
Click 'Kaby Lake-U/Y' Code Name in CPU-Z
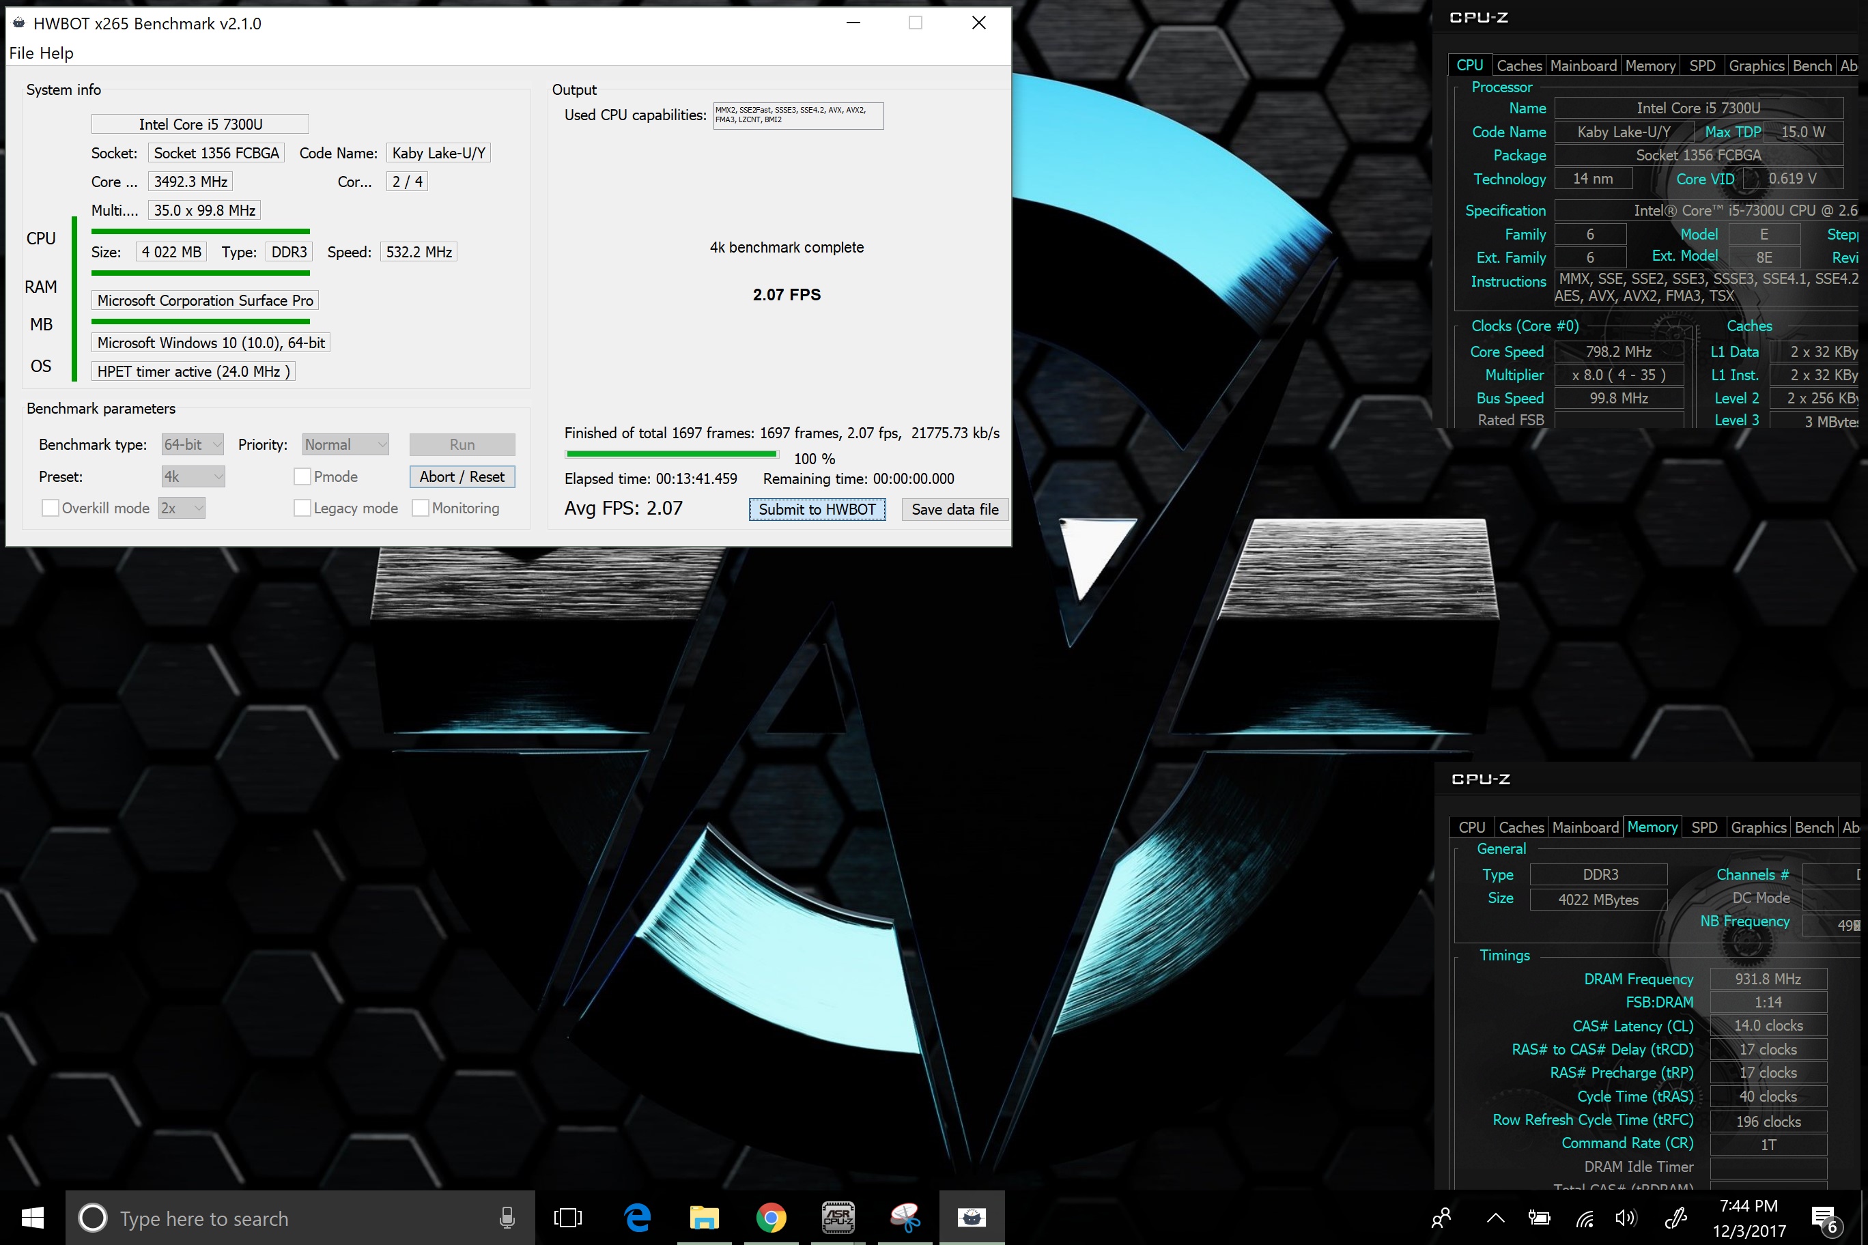(x=1624, y=132)
